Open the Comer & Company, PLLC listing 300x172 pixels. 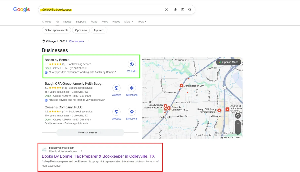point(64,107)
